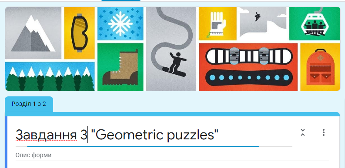Click the striped snowboard with bindings
Viewport: 345px width, 168px height.
[x=249, y=56]
